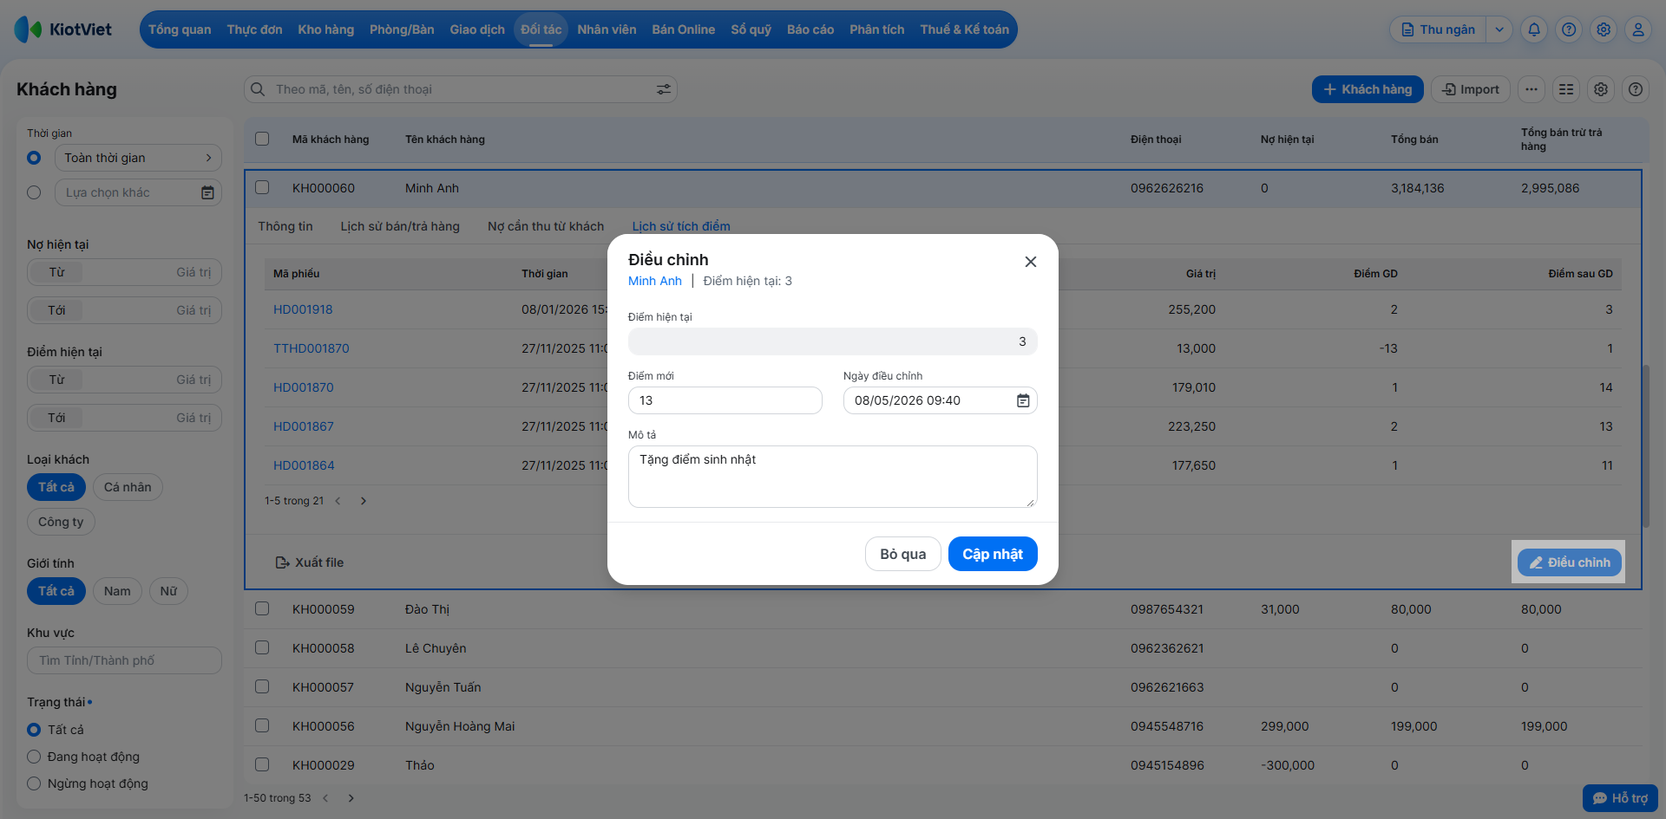Click the Mô tả description text area
This screenshot has width=1666, height=819.
833,477
